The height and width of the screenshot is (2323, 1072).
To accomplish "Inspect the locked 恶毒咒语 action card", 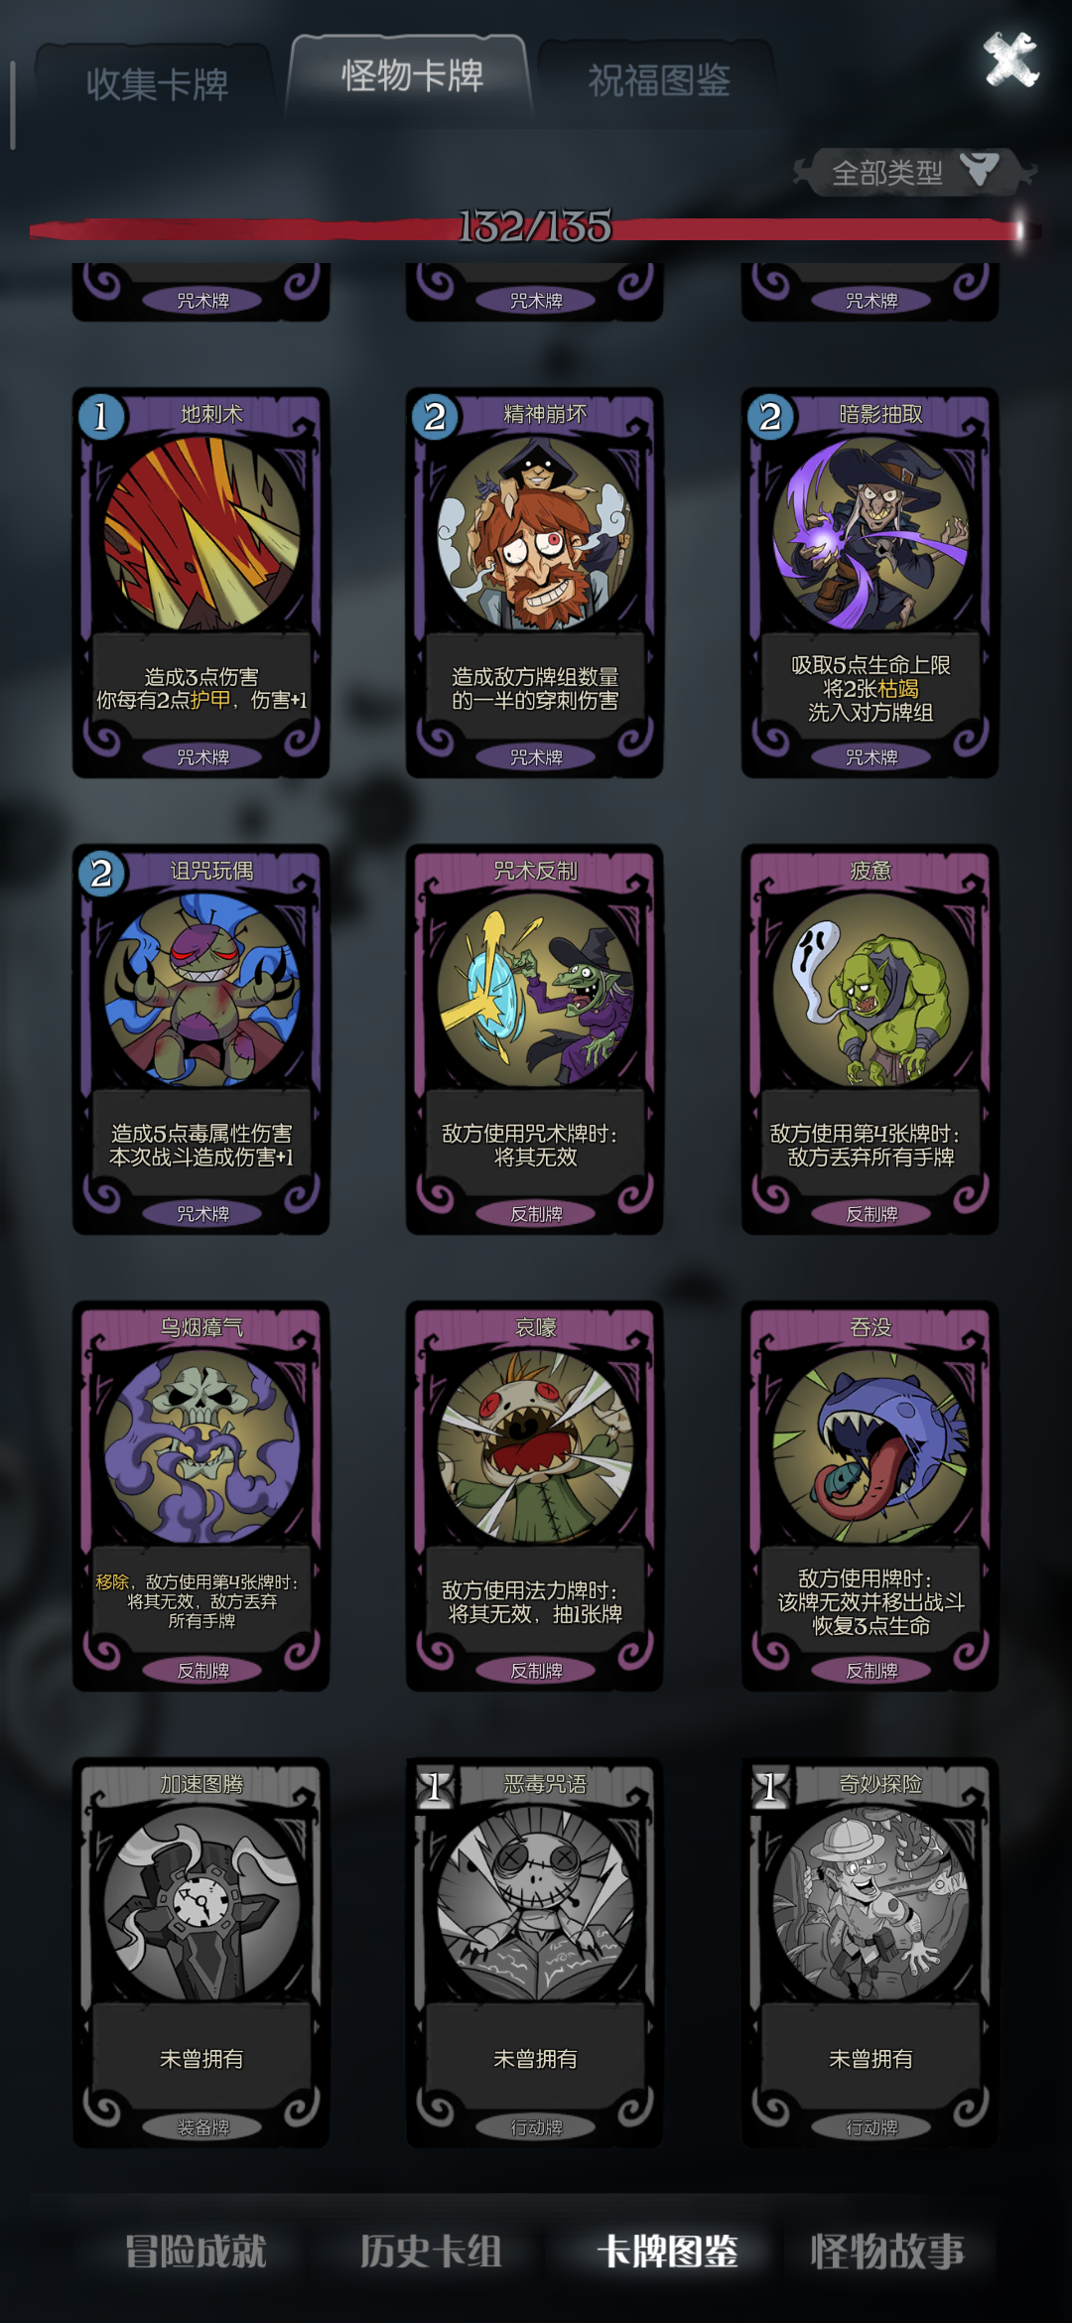I will coord(535,1953).
